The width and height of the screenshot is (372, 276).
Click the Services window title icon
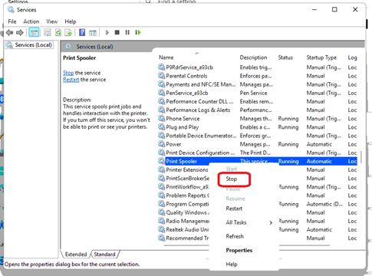(x=11, y=10)
